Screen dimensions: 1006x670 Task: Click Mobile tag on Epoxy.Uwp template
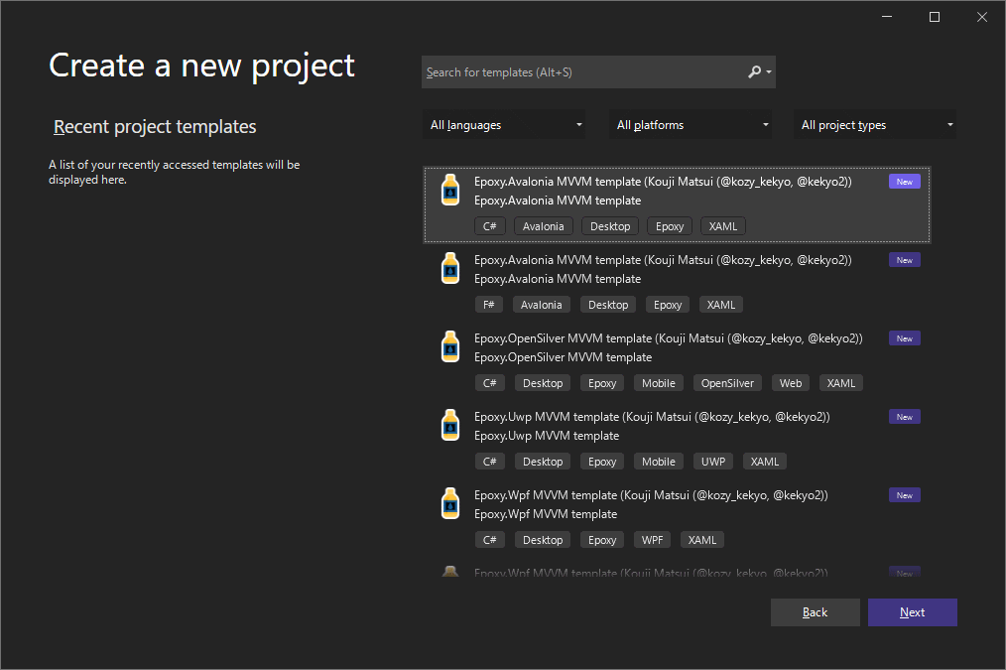(658, 462)
